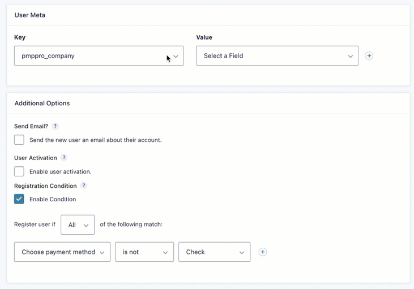Open the Check value dropdown
Viewport: 414px width, 289px height.
[215, 252]
